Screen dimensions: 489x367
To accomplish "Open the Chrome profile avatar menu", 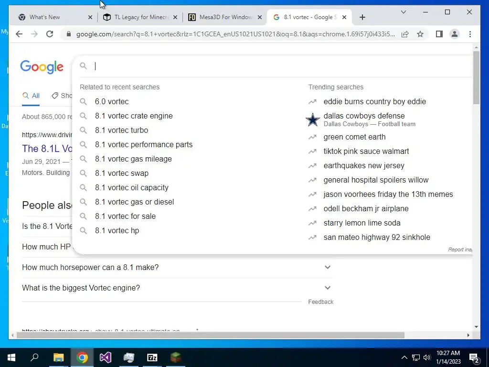I will [455, 34].
